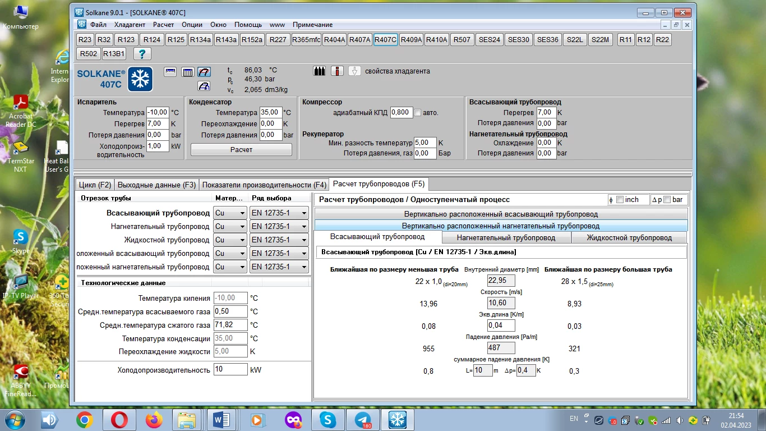
Task: Select the blue cycle diagram icon
Action: click(x=204, y=86)
